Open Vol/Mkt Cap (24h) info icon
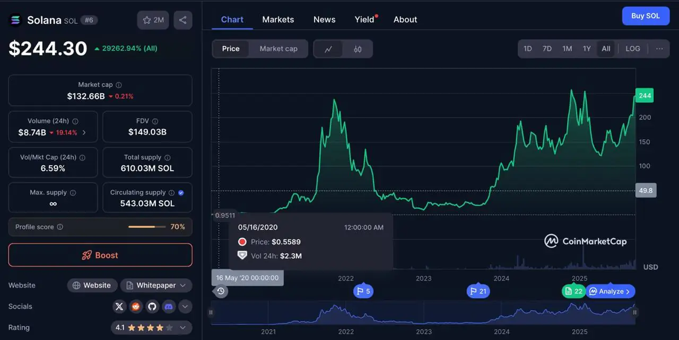 point(82,157)
